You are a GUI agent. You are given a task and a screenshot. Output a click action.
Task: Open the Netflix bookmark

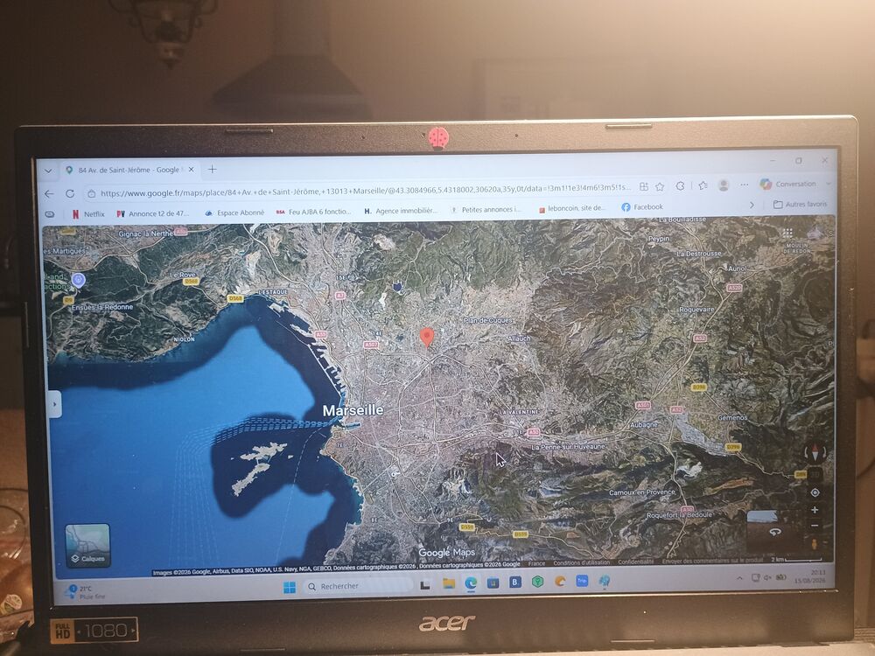pyautogui.click(x=88, y=214)
